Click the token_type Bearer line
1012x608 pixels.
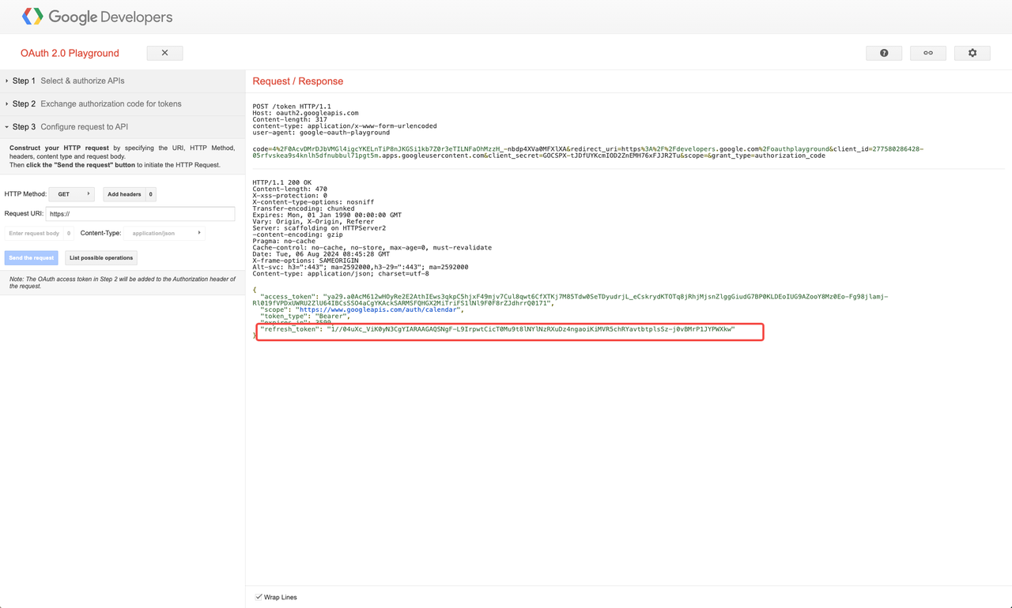(305, 317)
